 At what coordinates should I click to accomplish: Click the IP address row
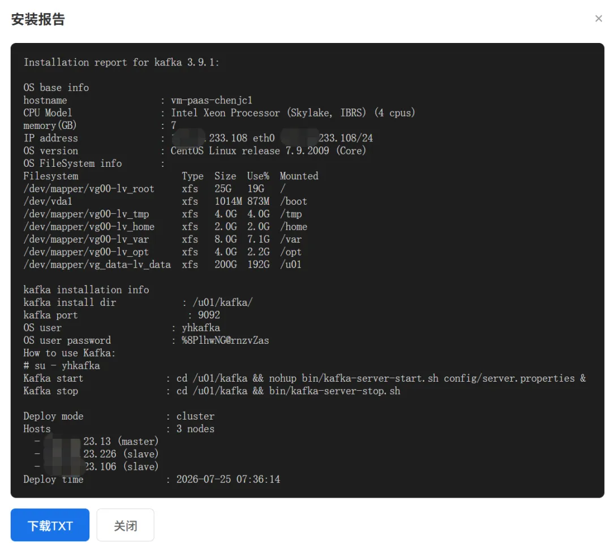199,138
